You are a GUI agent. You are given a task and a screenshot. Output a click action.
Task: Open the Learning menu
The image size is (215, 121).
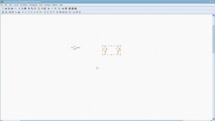tap(47, 5)
